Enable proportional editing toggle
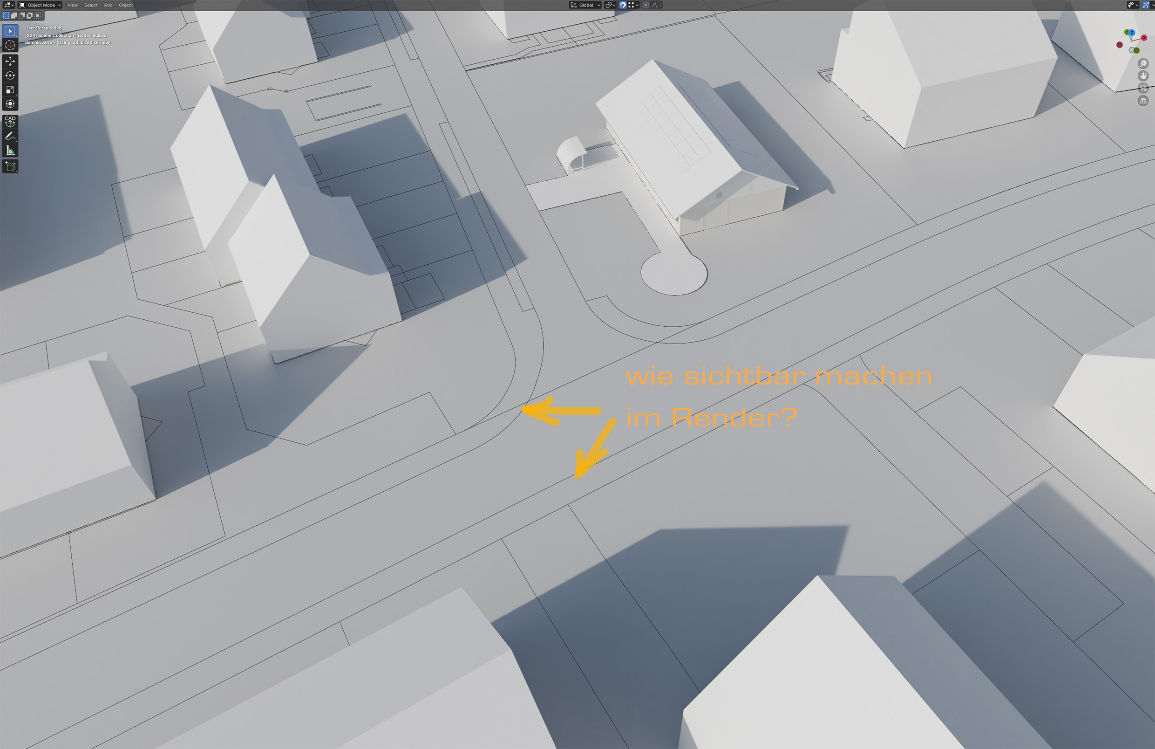This screenshot has height=749, width=1155. [x=646, y=5]
